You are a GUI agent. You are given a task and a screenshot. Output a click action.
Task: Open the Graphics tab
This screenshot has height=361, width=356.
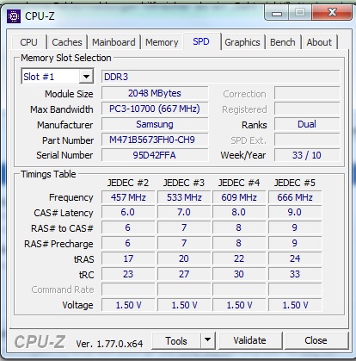pyautogui.click(x=242, y=42)
